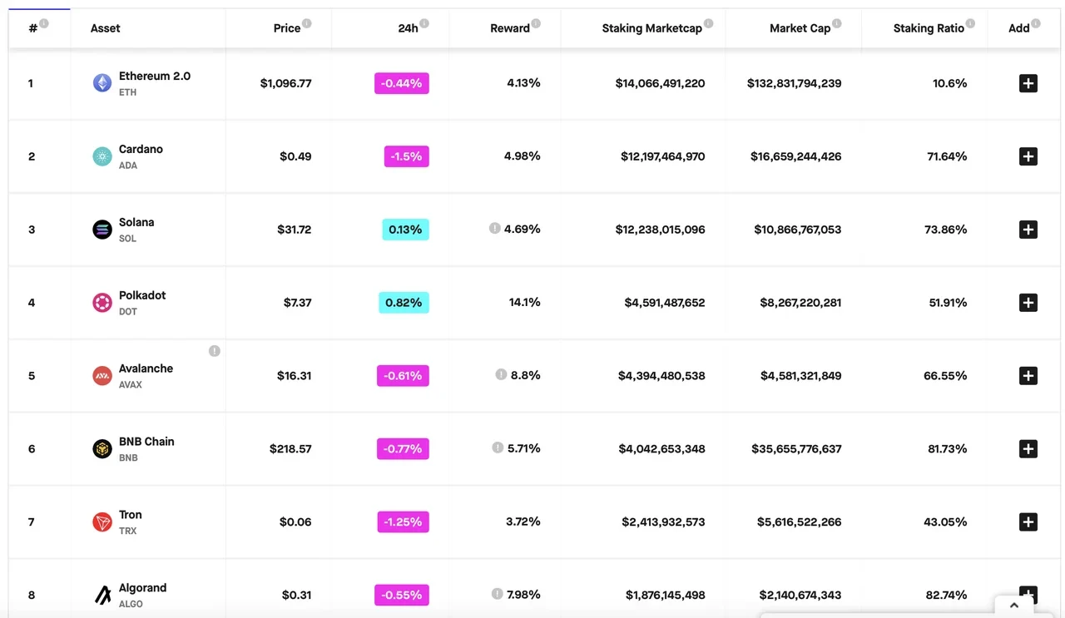Add BNB Chain via plus button
The height and width of the screenshot is (618, 1065).
pos(1028,449)
